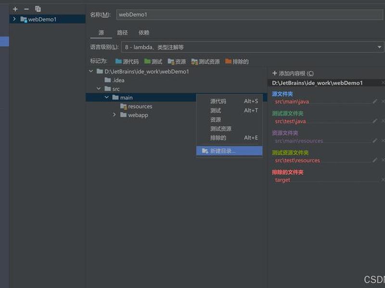Click the 排除的文件夹 heading

tap(287, 172)
